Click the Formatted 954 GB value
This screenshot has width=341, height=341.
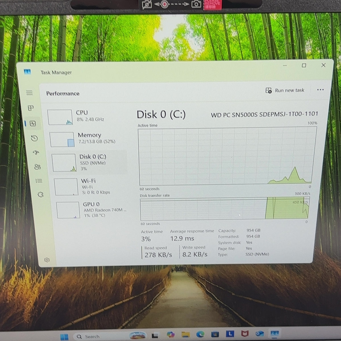[253, 236]
